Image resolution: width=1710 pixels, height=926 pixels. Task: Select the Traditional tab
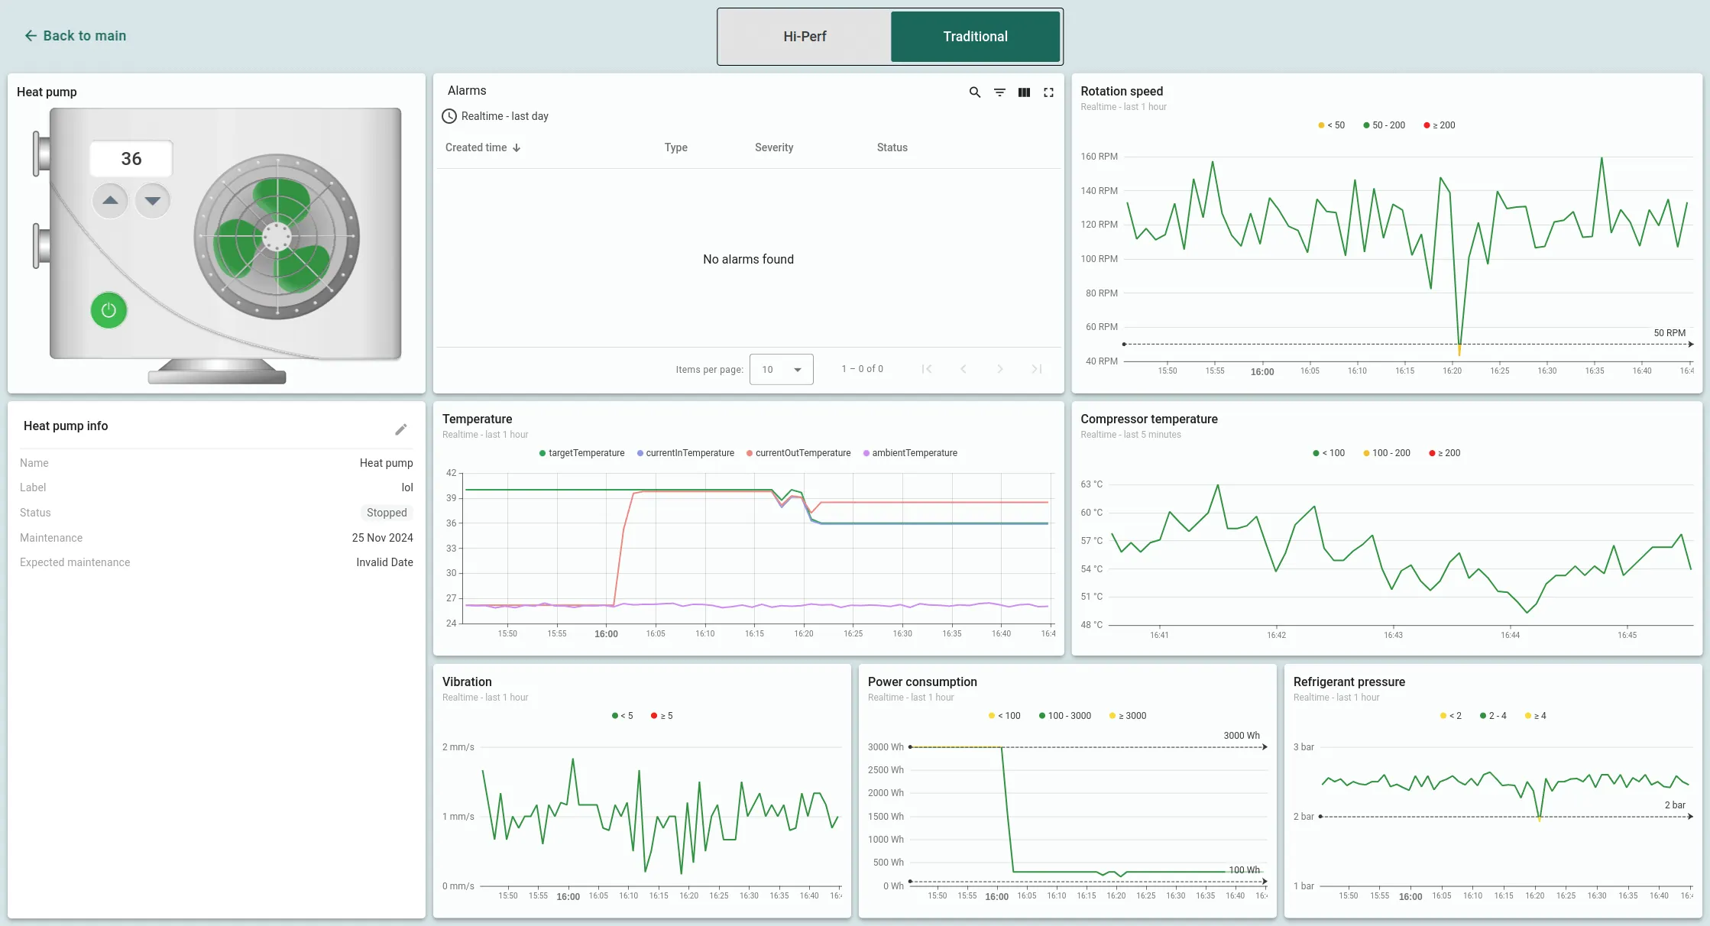975,37
